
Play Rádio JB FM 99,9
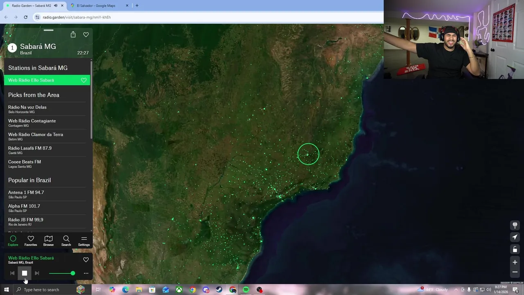pyautogui.click(x=47, y=222)
